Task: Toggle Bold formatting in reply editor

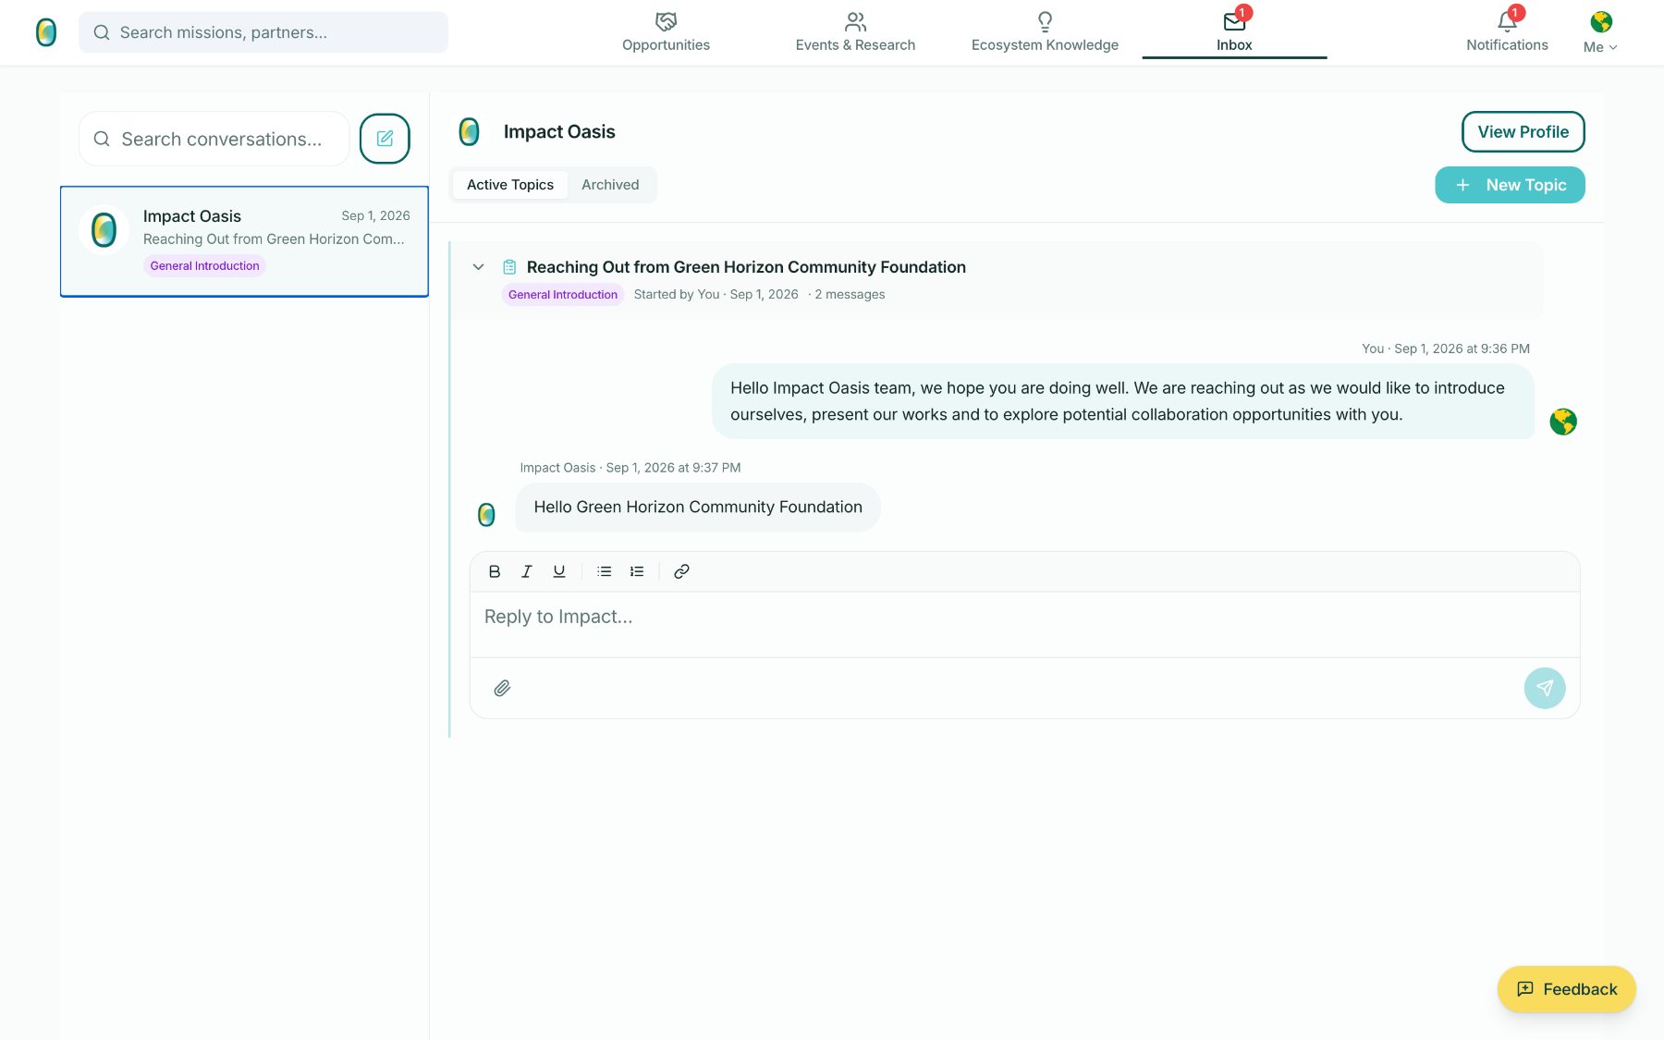Action: pos(495,571)
